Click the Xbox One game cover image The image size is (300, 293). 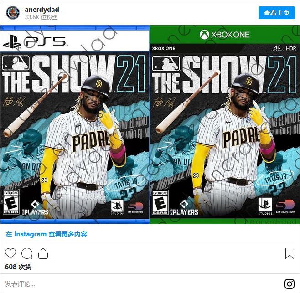coord(225,124)
